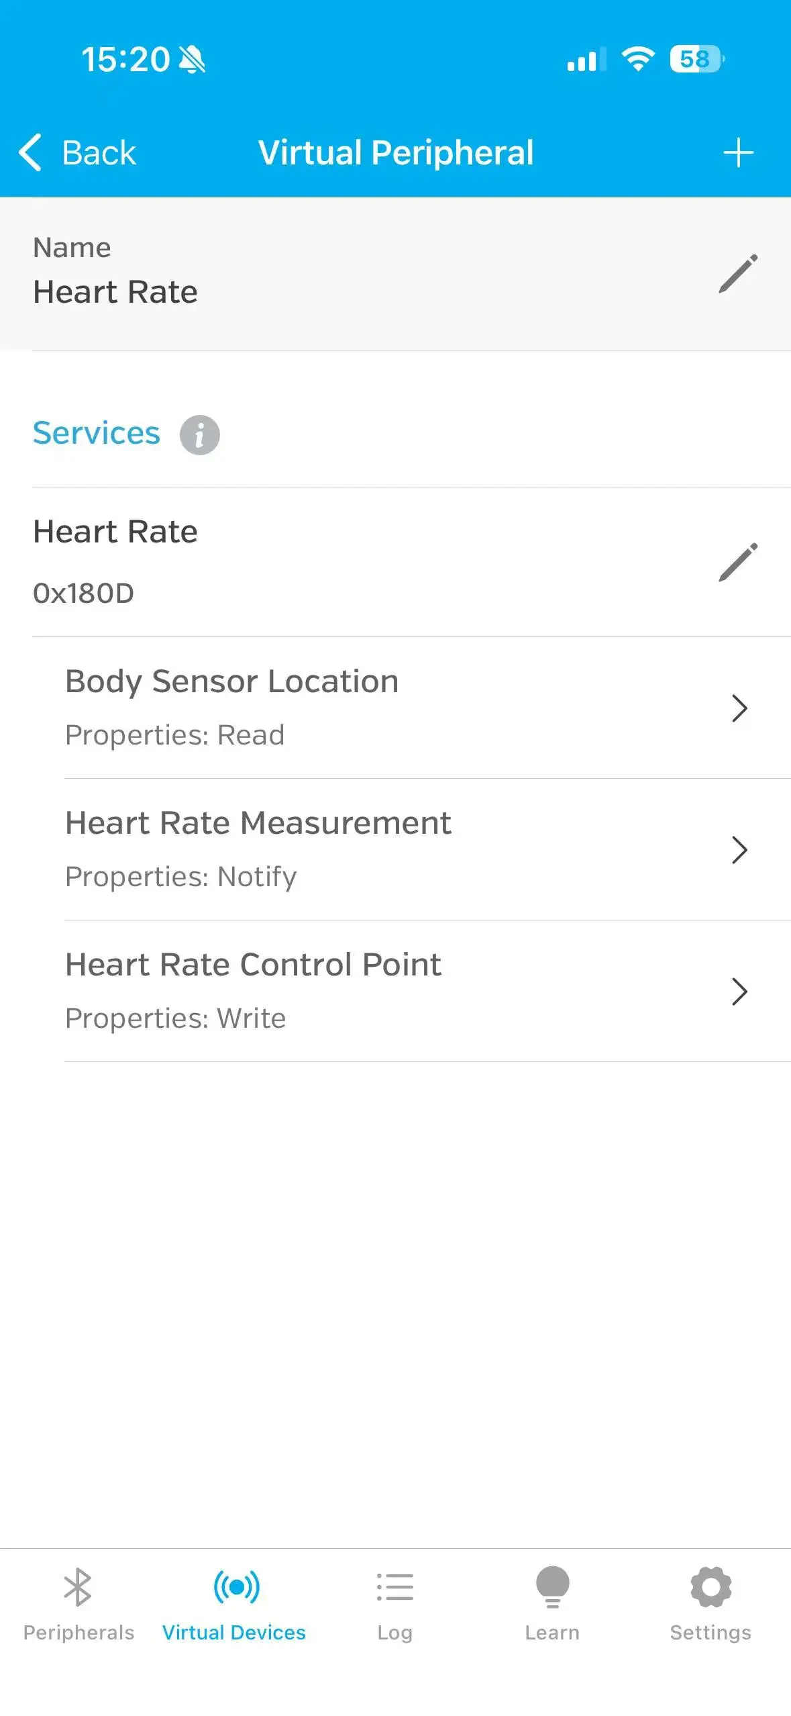
Task: Edit the Heart Rate service pencil icon
Action: [738, 562]
